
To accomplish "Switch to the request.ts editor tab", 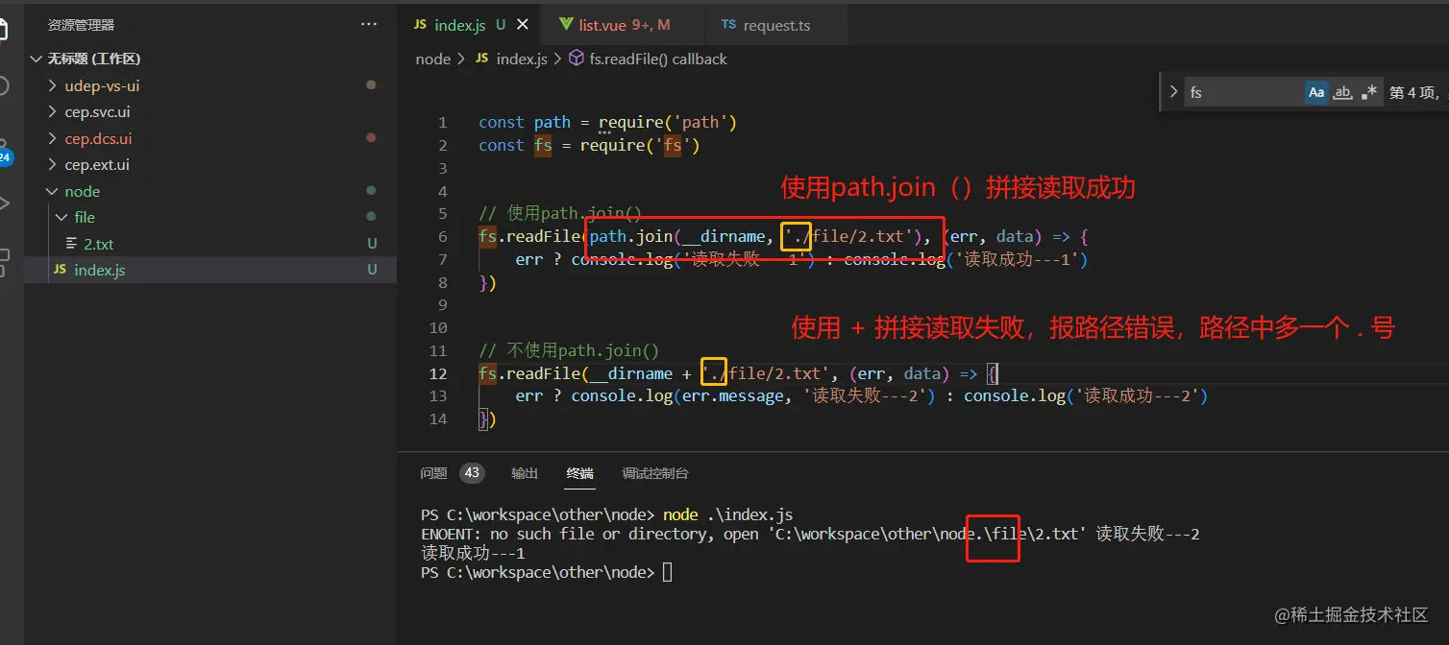I will (775, 25).
